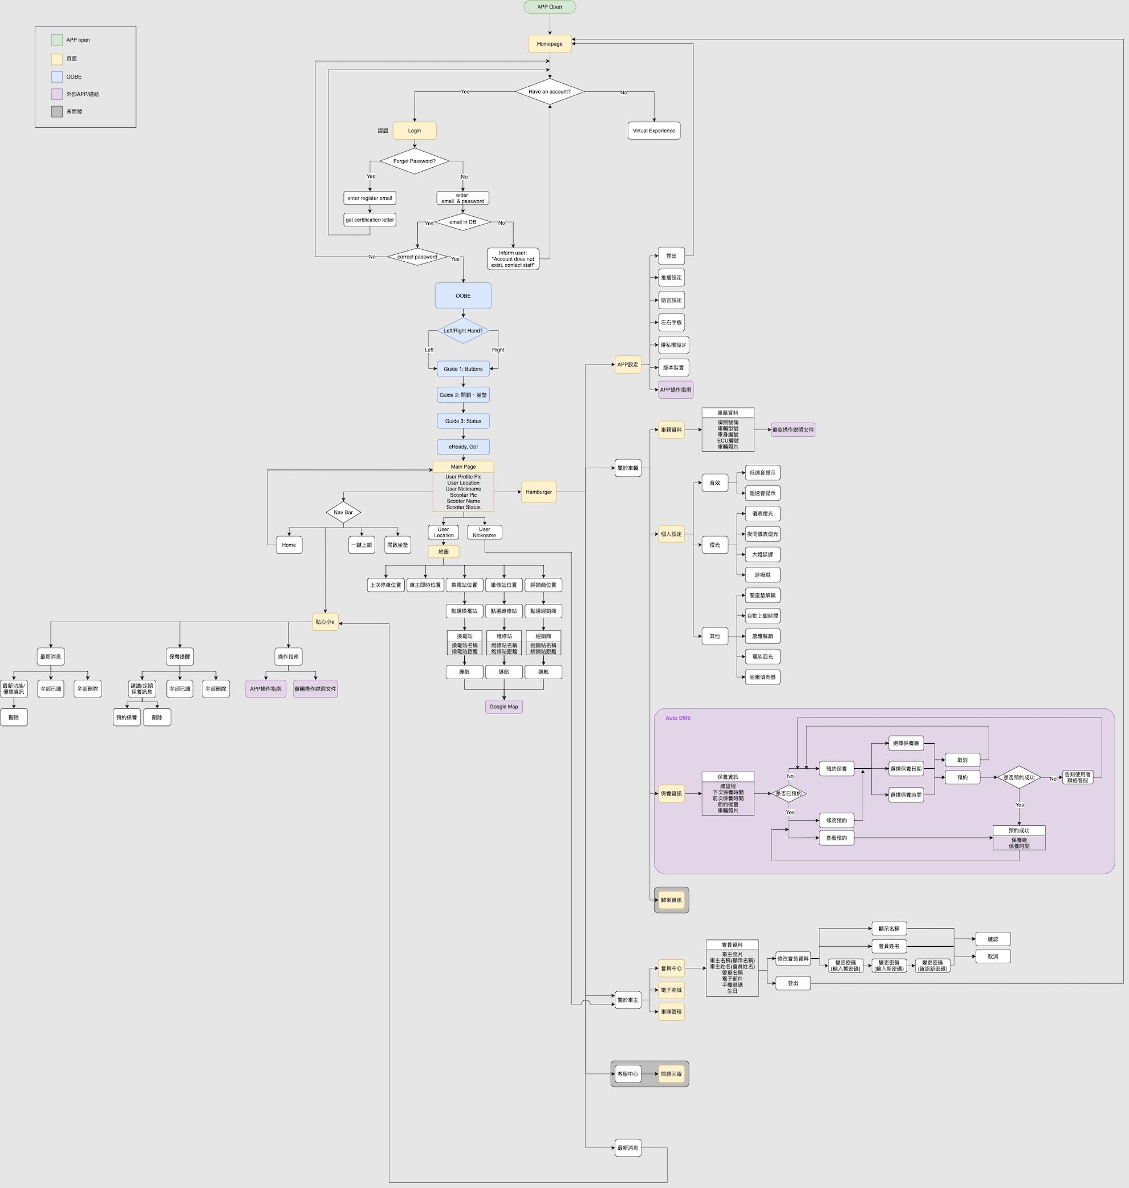This screenshot has height=1188, width=1129.
Task: Select the Hamburger menu node
Action: tap(538, 492)
